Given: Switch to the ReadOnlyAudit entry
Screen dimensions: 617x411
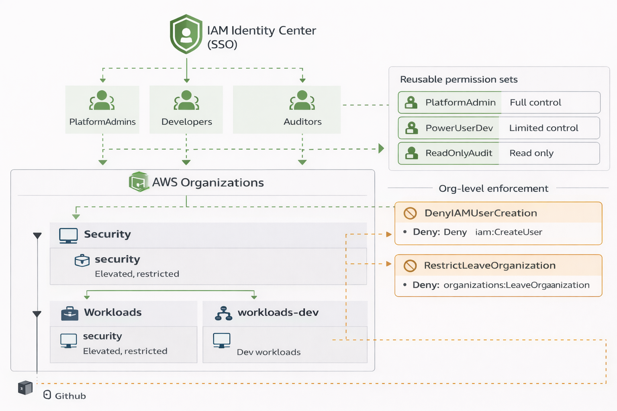Looking at the screenshot, I should tap(458, 153).
